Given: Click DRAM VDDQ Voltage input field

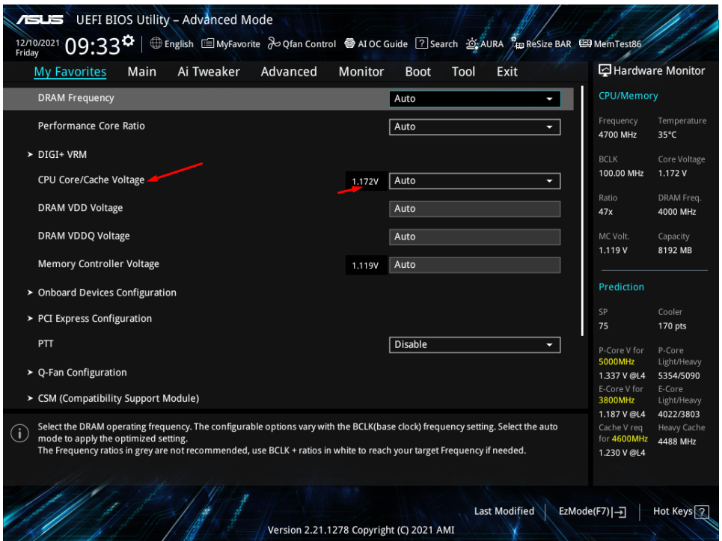Looking at the screenshot, I should coord(475,237).
